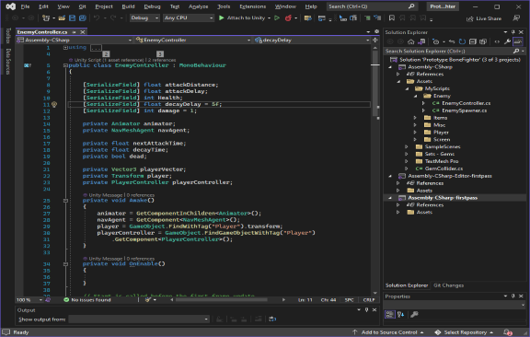Click the editor settings gear icon above scrollbar

(376, 31)
